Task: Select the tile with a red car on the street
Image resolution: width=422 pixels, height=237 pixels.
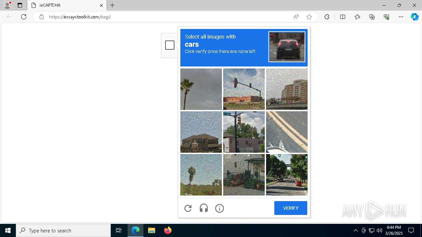Action: (287, 175)
